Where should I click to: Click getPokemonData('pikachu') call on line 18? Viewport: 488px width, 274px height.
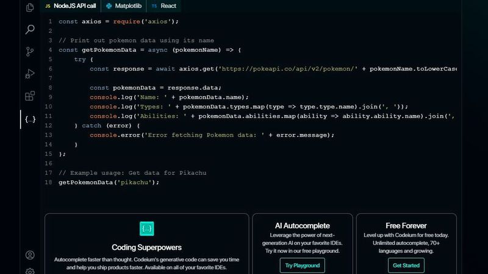pyautogui.click(x=109, y=182)
